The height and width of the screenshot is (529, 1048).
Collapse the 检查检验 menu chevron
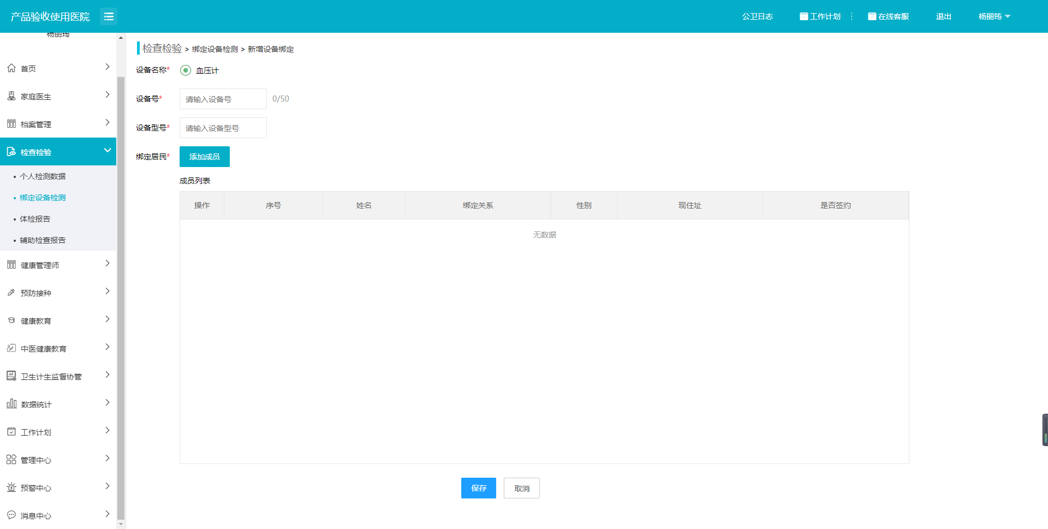[108, 151]
